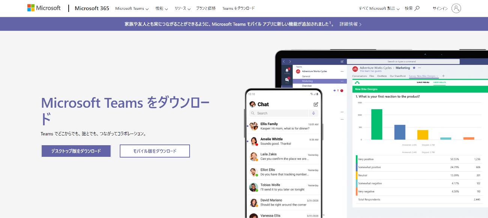The height and width of the screenshot is (218, 488).
Task: Expand the Microsoft Teams nav dropdown
Action: coord(132,8)
